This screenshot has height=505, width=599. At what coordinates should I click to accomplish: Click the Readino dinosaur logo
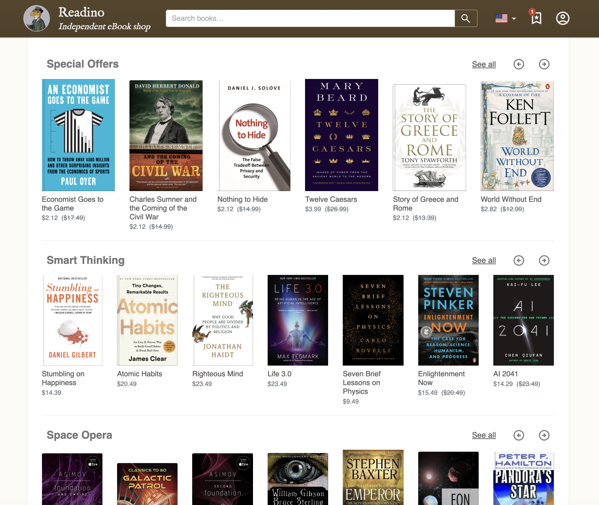37,19
